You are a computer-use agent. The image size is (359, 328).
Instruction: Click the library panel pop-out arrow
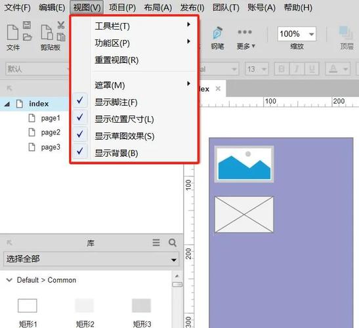point(9,243)
